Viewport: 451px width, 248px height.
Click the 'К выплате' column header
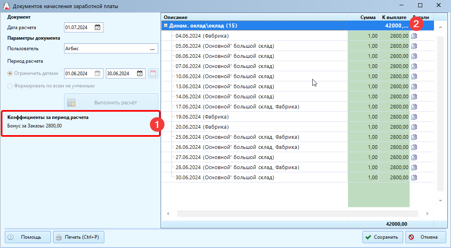394,17
